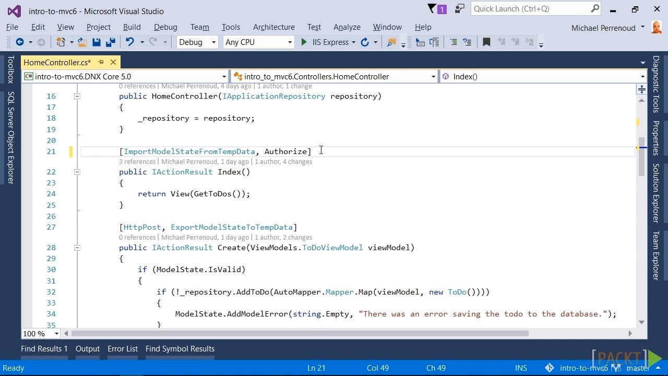Click the Next Bookmark icon

(515, 42)
